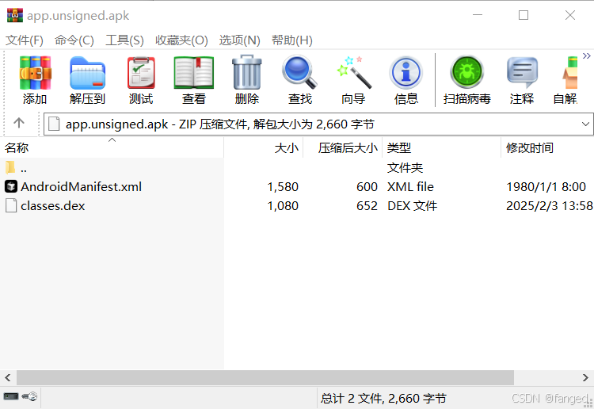Image resolution: width=594 pixels, height=409 pixels.
Task: Sort by Type (类型) column header
Action: pyautogui.click(x=442, y=147)
